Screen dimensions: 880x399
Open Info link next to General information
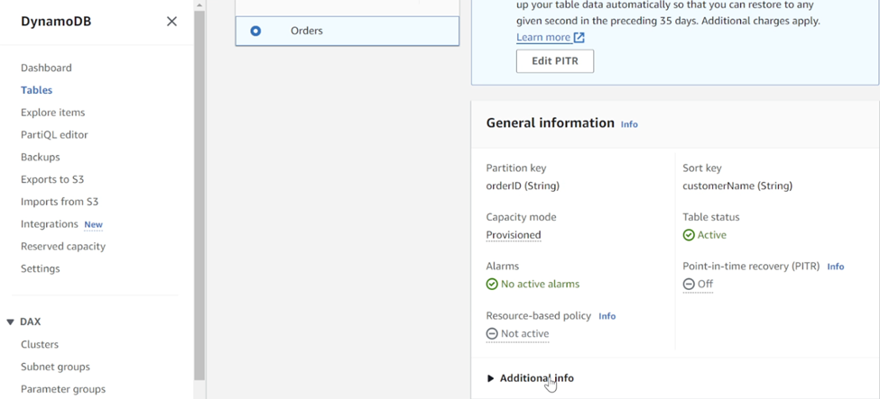coord(629,124)
